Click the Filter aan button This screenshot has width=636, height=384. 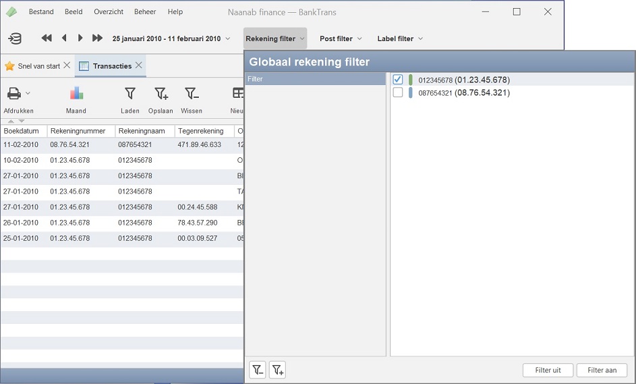pyautogui.click(x=602, y=370)
